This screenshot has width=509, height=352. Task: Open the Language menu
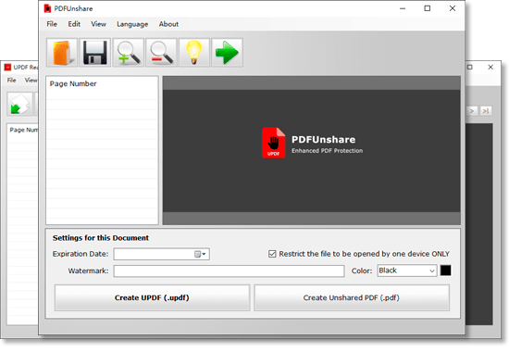click(x=132, y=24)
